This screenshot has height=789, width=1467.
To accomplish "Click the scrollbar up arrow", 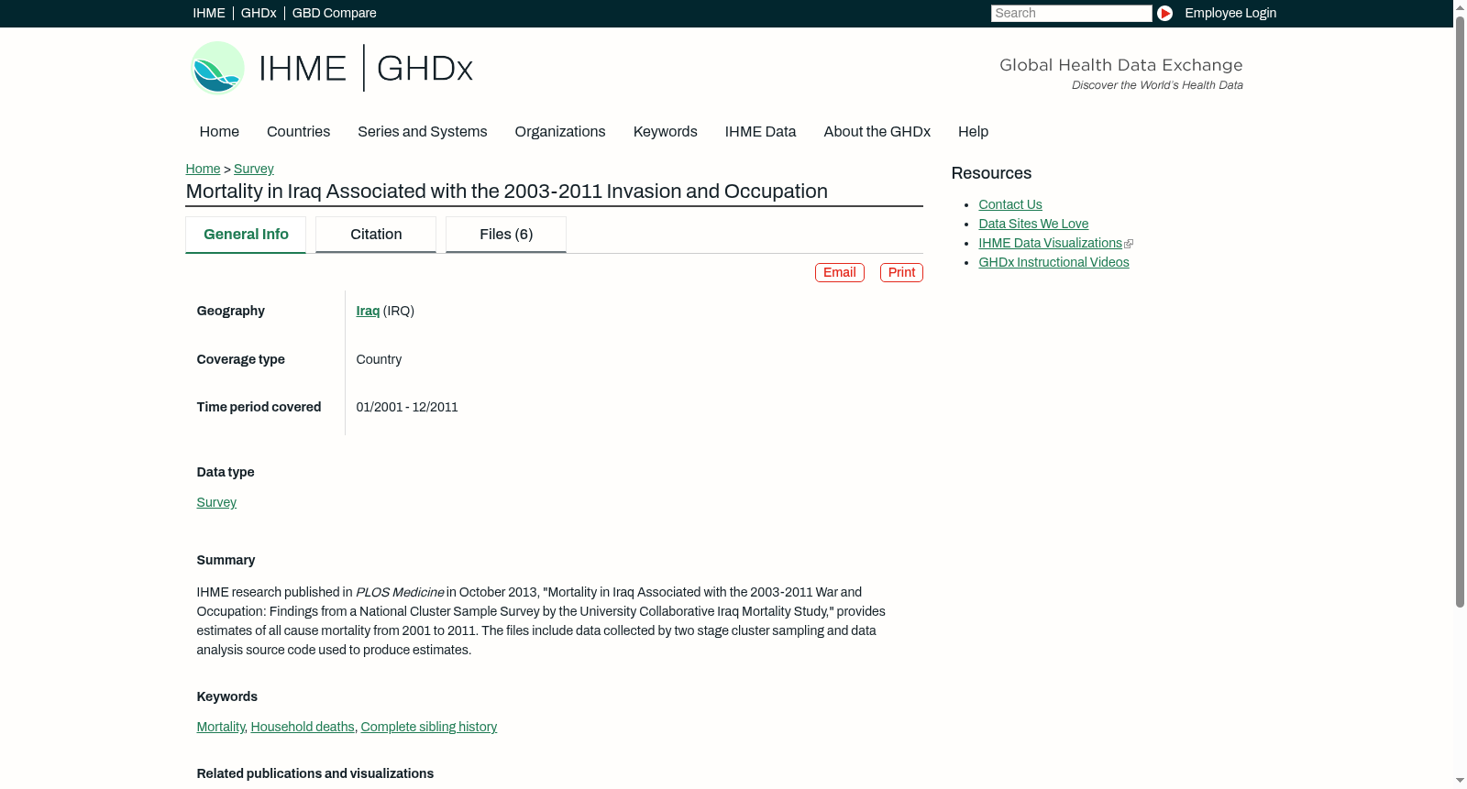I will click(1460, 6).
